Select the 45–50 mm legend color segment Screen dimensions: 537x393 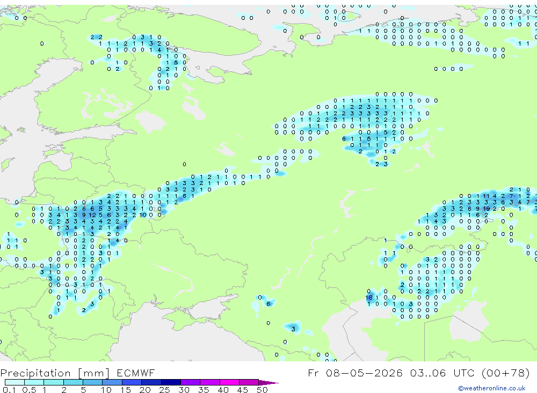249,382
